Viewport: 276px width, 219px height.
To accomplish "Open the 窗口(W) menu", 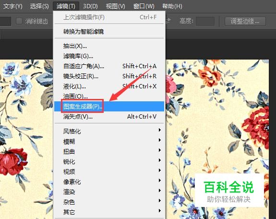I will [x=144, y=6].
